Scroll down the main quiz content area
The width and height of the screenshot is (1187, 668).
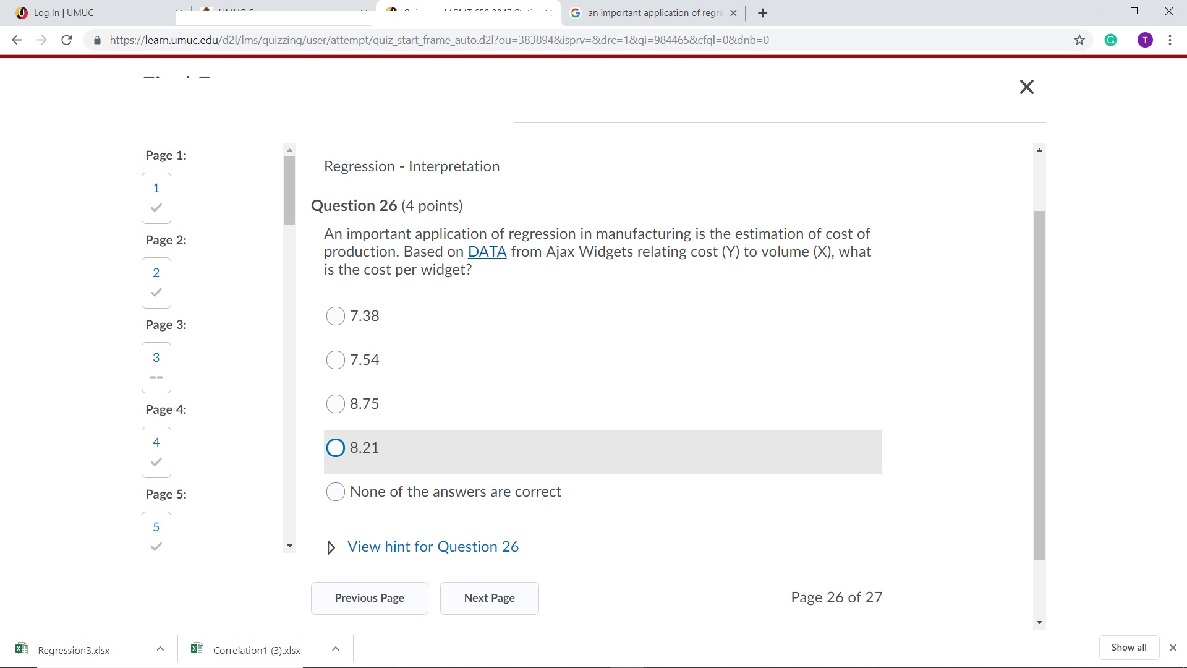click(x=1039, y=622)
